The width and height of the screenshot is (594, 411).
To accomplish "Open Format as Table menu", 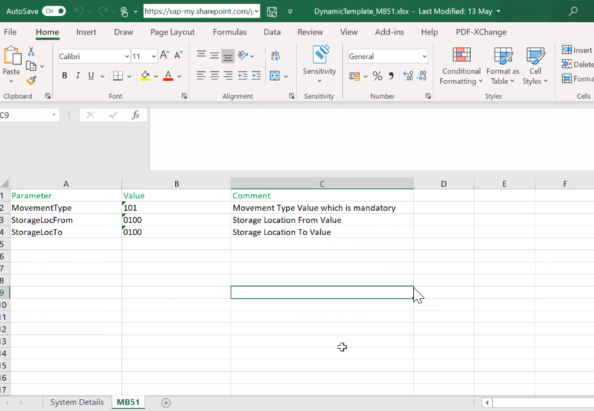I will 503,66.
